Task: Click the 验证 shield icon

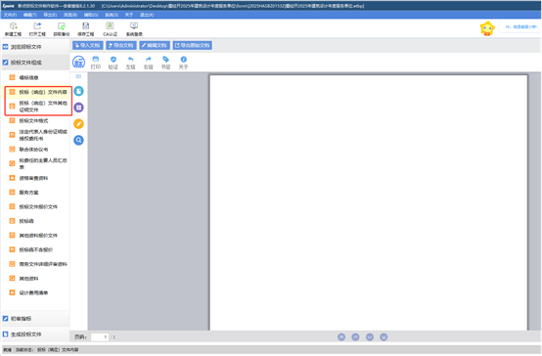Action: (x=113, y=63)
